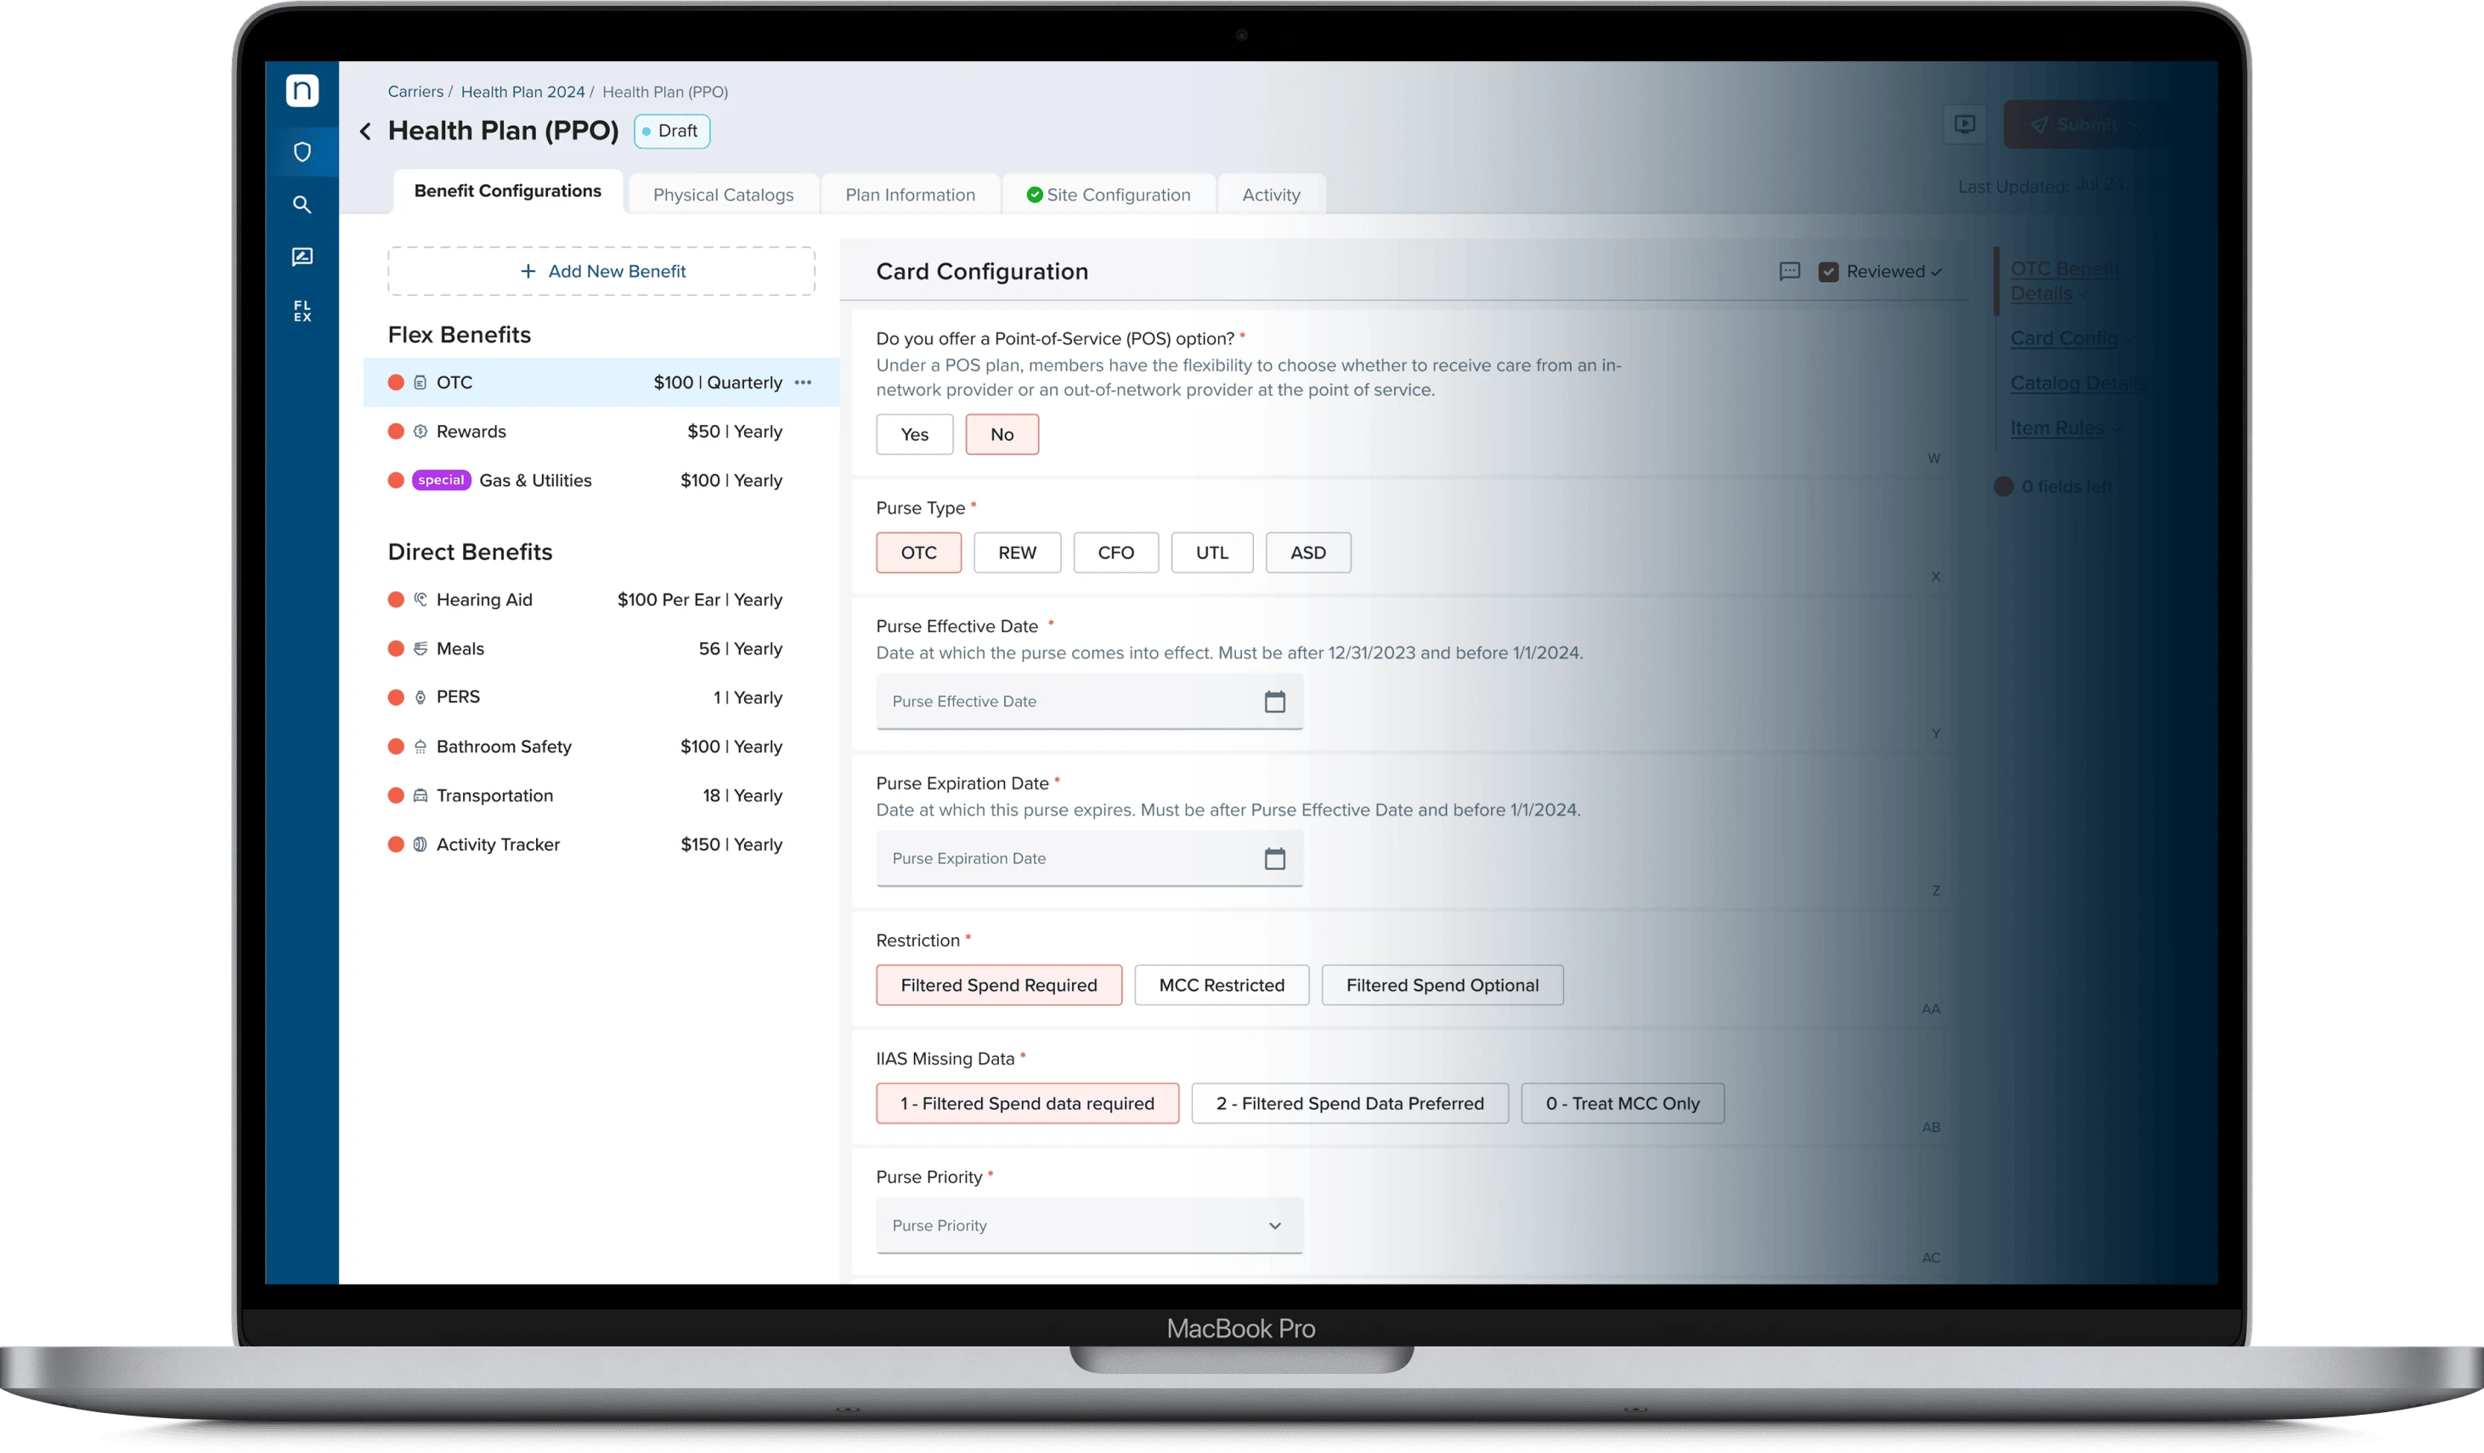Open sidebar feedback chat icon

(x=302, y=257)
